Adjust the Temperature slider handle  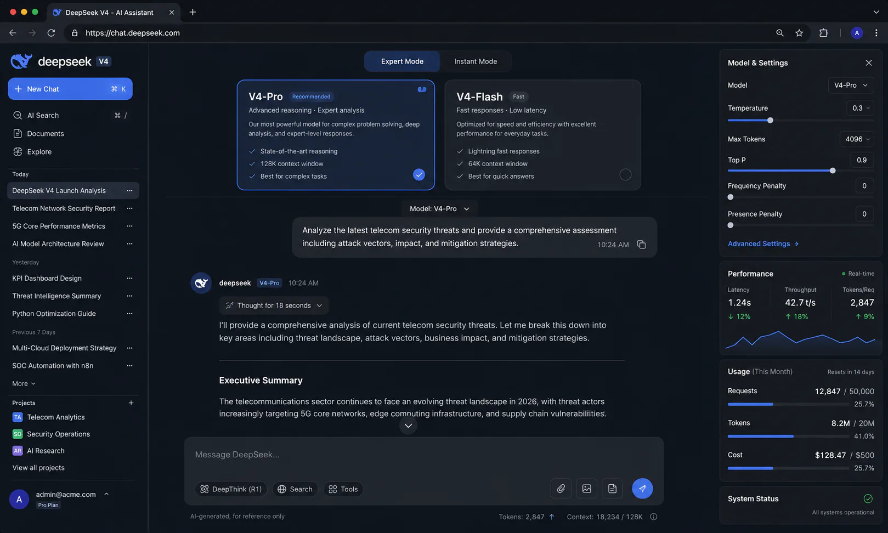(770, 120)
